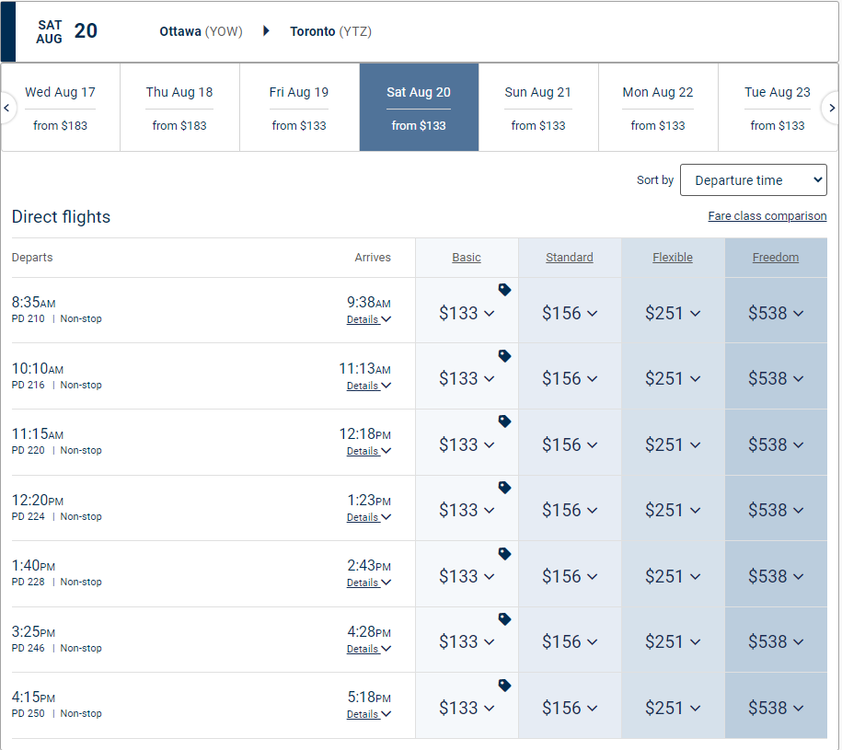The height and width of the screenshot is (750, 842).
Task: Click the next dates arrow in date carousel
Action: click(831, 108)
